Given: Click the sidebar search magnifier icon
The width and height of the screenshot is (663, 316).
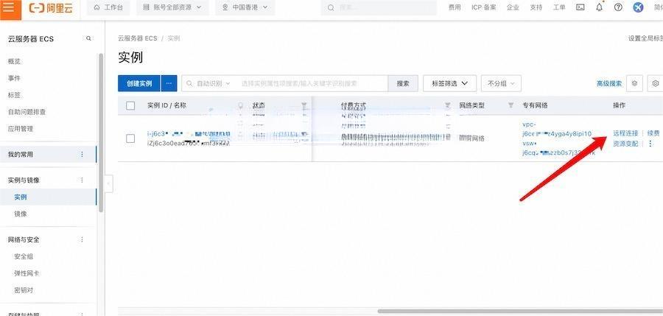Looking at the screenshot, I should point(88,38).
